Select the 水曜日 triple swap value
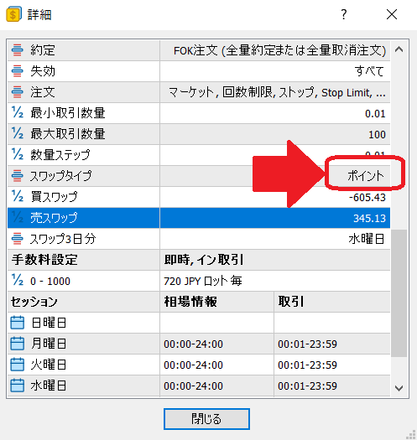417x440 pixels. [x=366, y=239]
